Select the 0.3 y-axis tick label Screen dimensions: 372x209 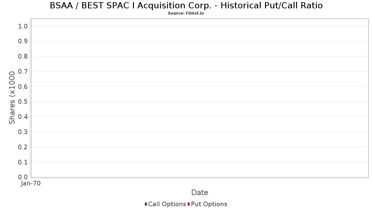pyautogui.click(x=23, y=132)
